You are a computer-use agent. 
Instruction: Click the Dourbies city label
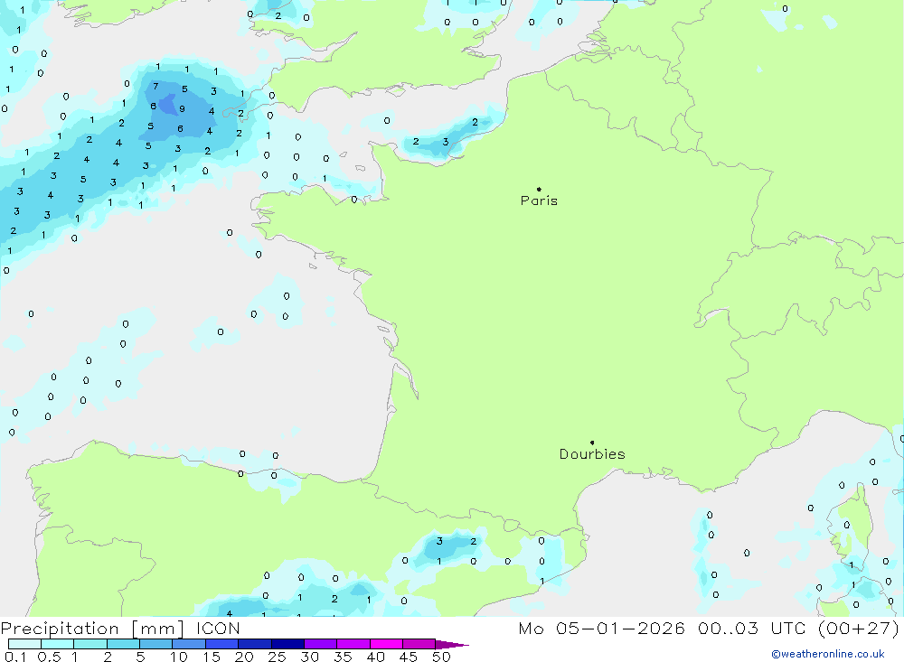pos(592,454)
